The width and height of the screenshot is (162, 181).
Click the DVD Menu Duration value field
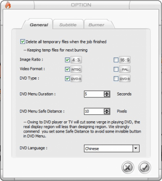click(94, 94)
